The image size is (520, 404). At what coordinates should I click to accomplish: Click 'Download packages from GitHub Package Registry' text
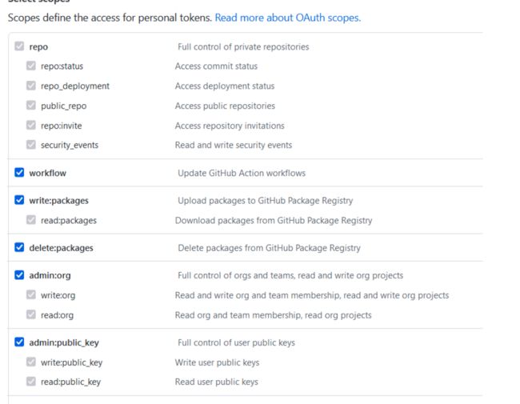pos(274,221)
